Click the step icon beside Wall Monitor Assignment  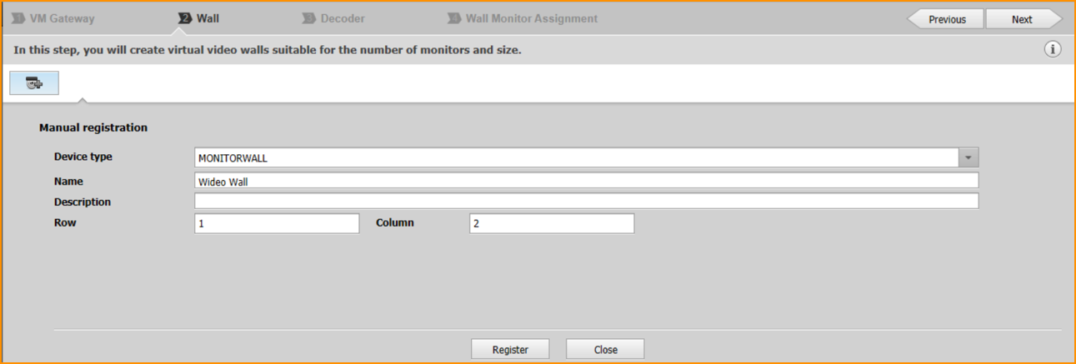point(454,18)
